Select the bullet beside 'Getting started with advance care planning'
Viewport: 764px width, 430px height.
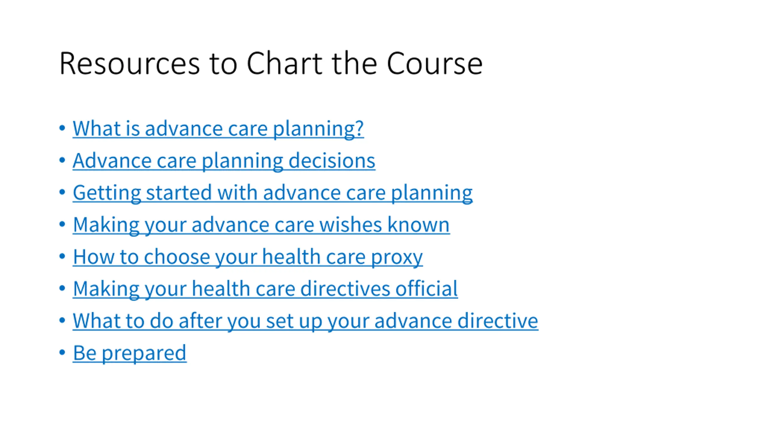(62, 192)
